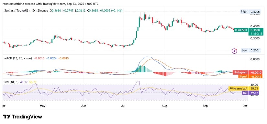
Task: Click the close value C0.3688
Action: click(93, 11)
